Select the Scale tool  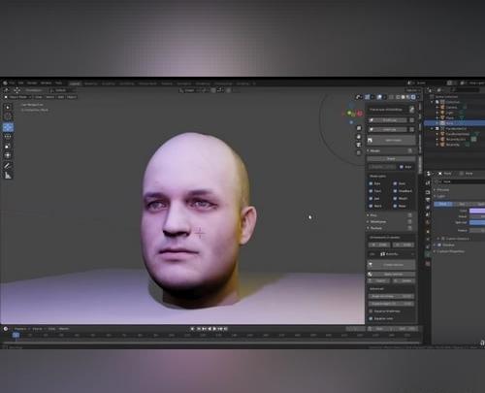tap(8, 147)
